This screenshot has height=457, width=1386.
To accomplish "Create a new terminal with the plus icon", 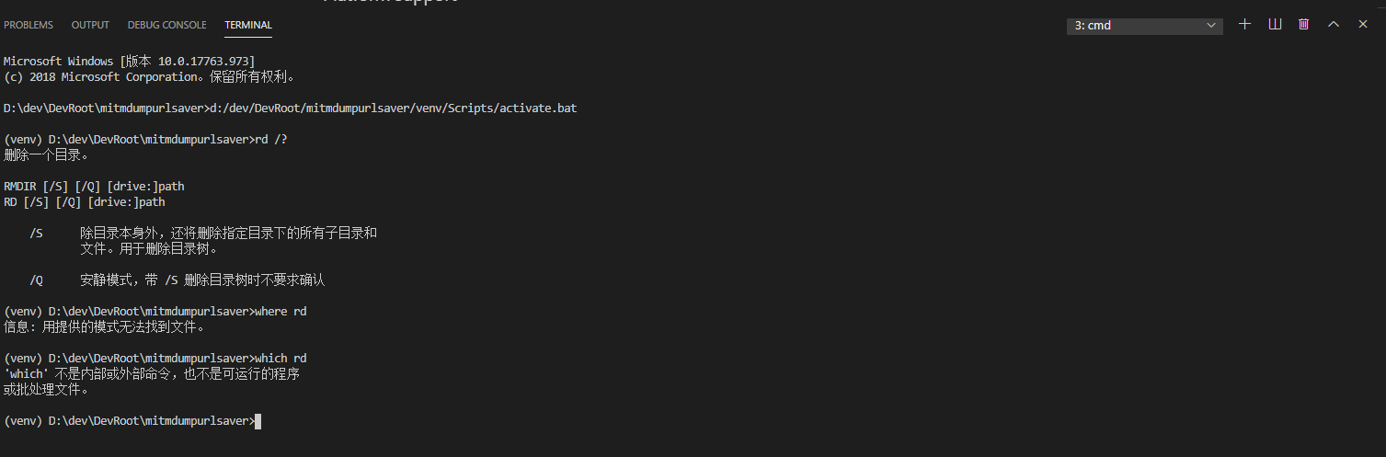I will point(1245,24).
